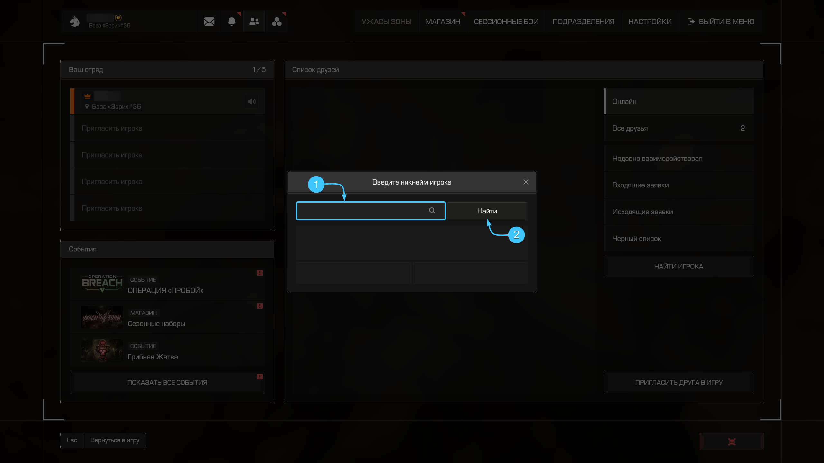824x463 pixels.
Task: Select the Онлайн friends filter
Action: pyautogui.click(x=679, y=102)
